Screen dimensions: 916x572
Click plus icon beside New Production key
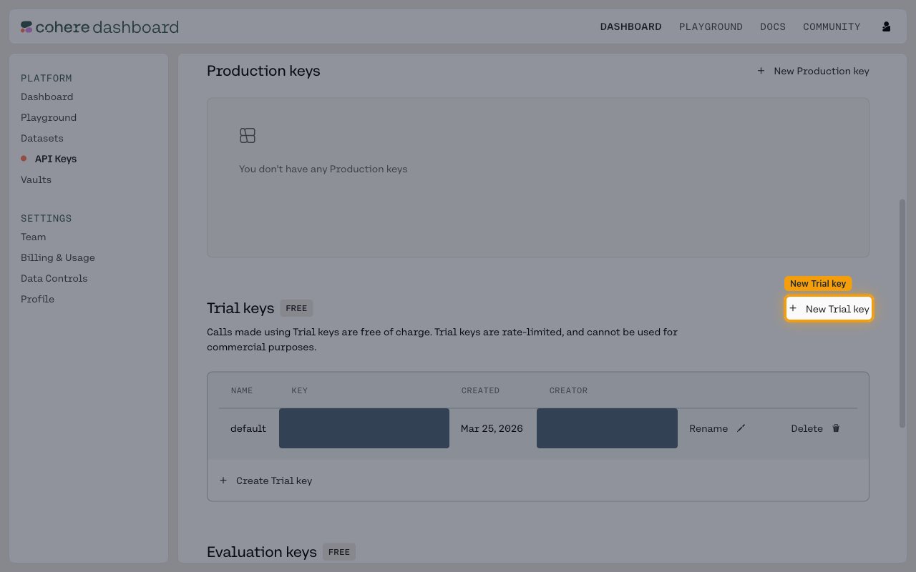click(761, 71)
